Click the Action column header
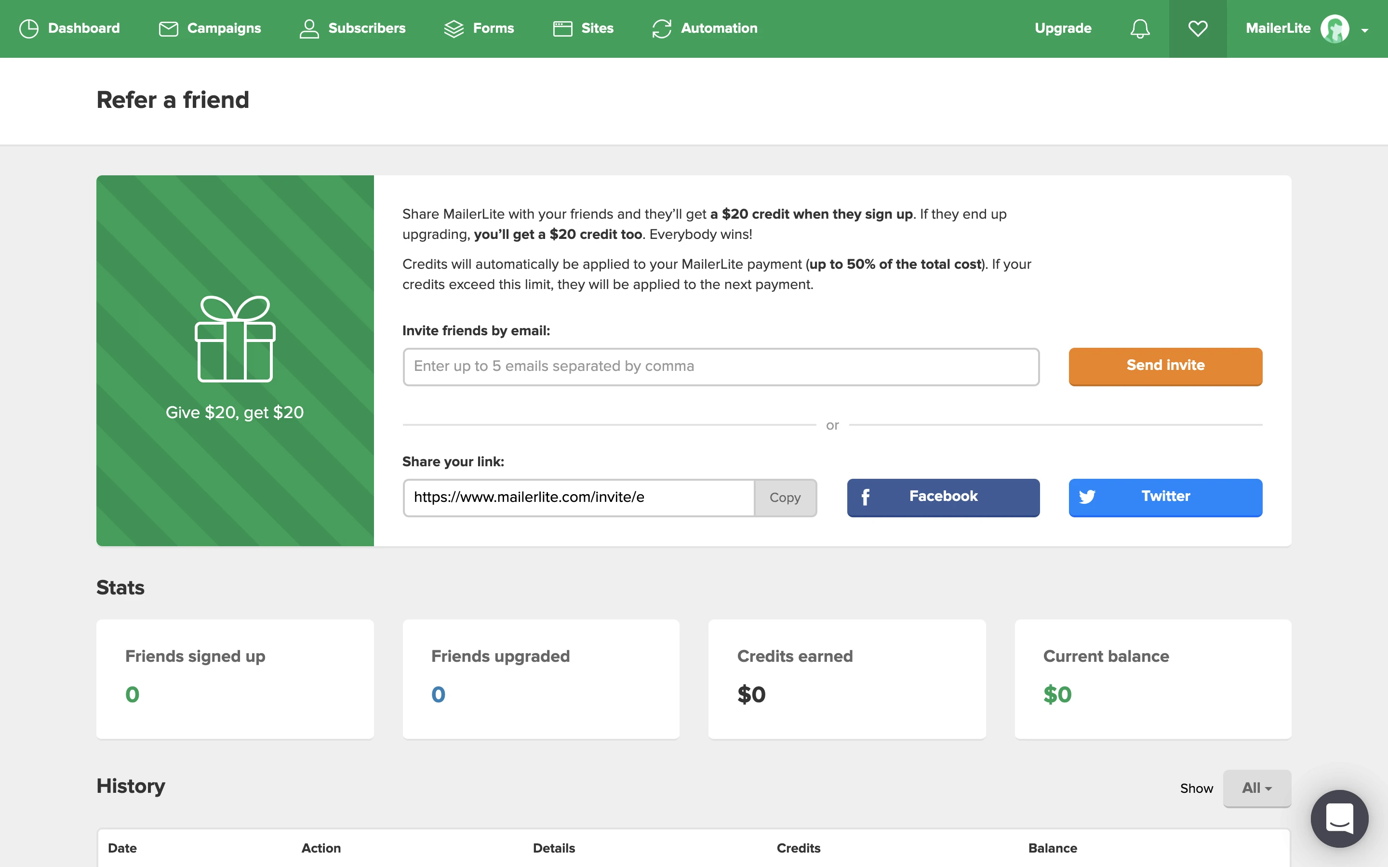The height and width of the screenshot is (867, 1388). click(x=321, y=848)
